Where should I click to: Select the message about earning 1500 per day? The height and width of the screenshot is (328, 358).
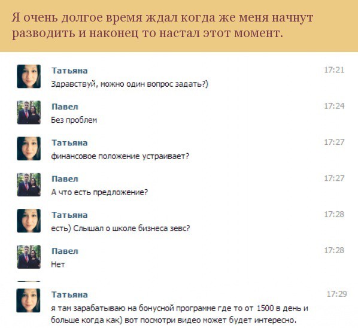click(180, 314)
